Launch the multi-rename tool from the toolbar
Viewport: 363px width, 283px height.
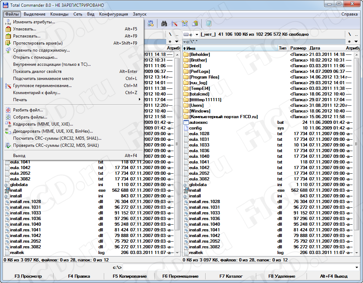[x=174, y=23]
